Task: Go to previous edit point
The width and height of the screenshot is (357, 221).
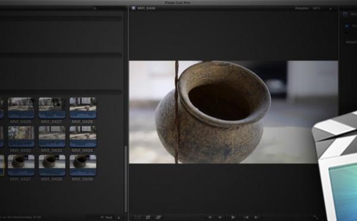Action: [246, 217]
